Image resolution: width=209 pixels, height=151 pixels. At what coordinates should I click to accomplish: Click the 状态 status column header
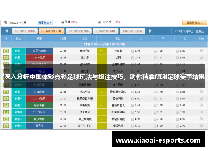(18, 38)
